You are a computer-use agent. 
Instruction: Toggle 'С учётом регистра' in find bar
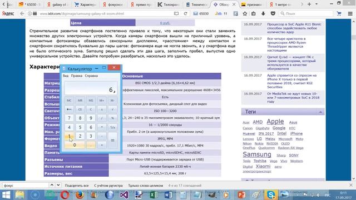click(x=108, y=186)
